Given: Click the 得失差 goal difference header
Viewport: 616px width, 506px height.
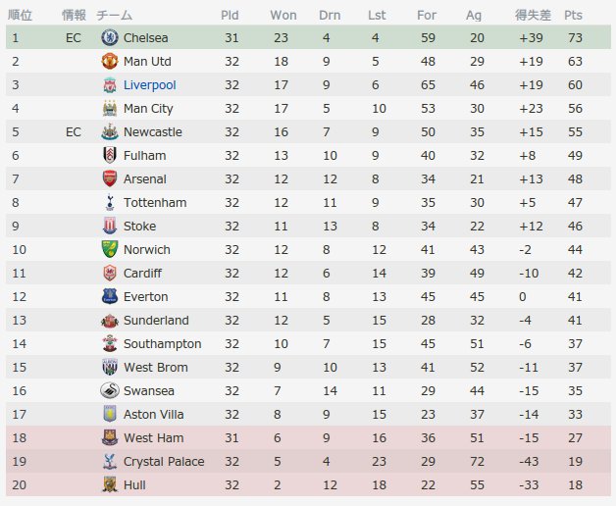Looking at the screenshot, I should (x=533, y=15).
